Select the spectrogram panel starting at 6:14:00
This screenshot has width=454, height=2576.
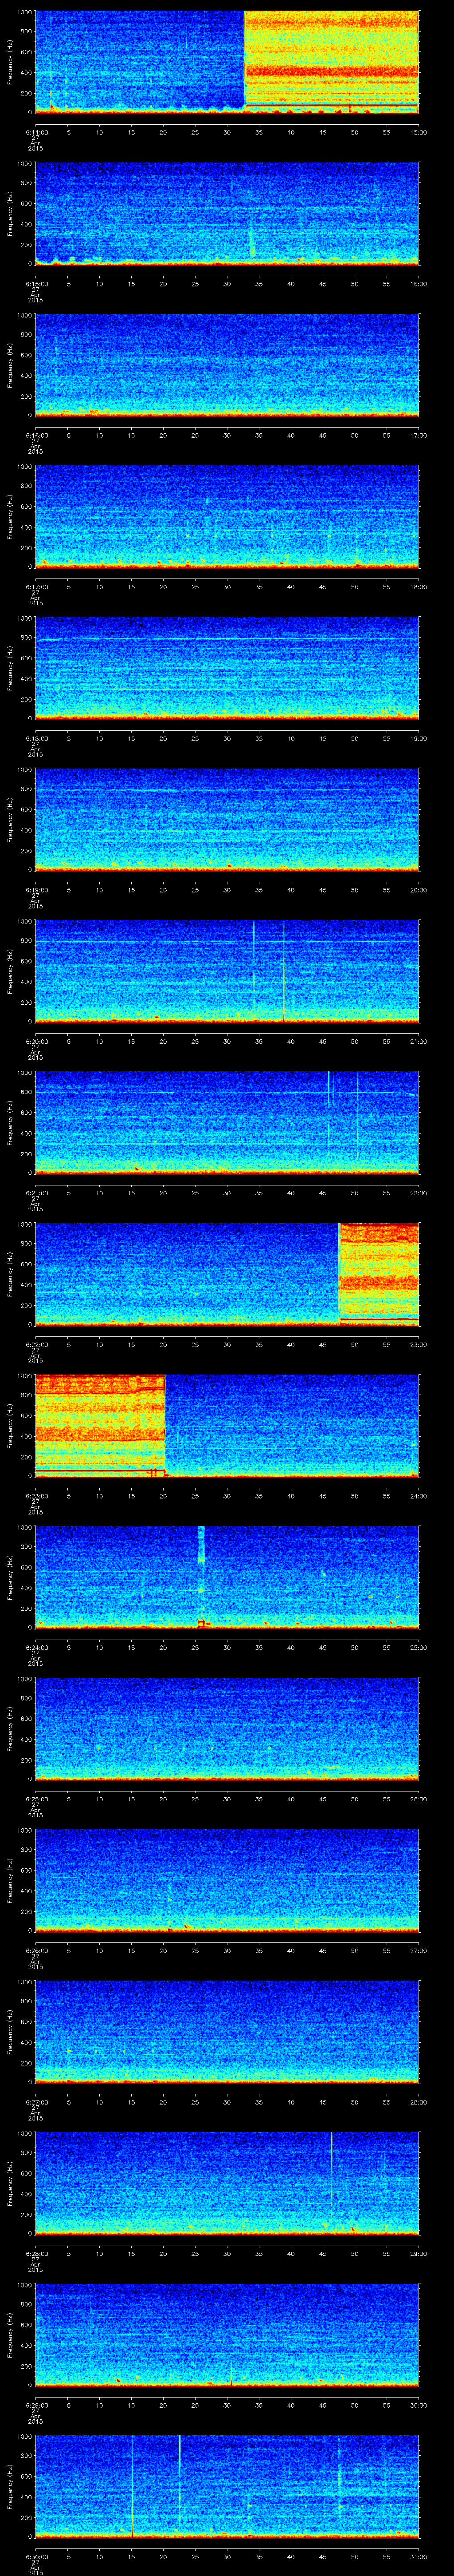[x=227, y=62]
